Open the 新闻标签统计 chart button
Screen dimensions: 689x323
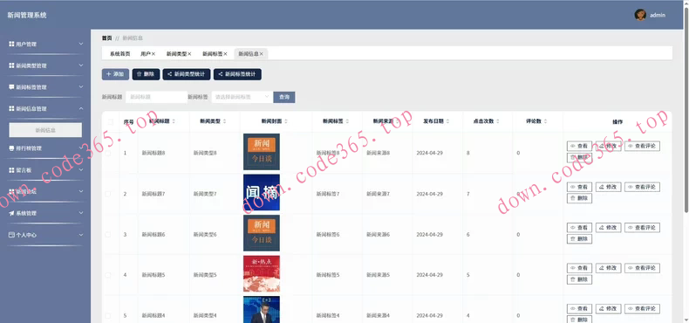(x=237, y=74)
